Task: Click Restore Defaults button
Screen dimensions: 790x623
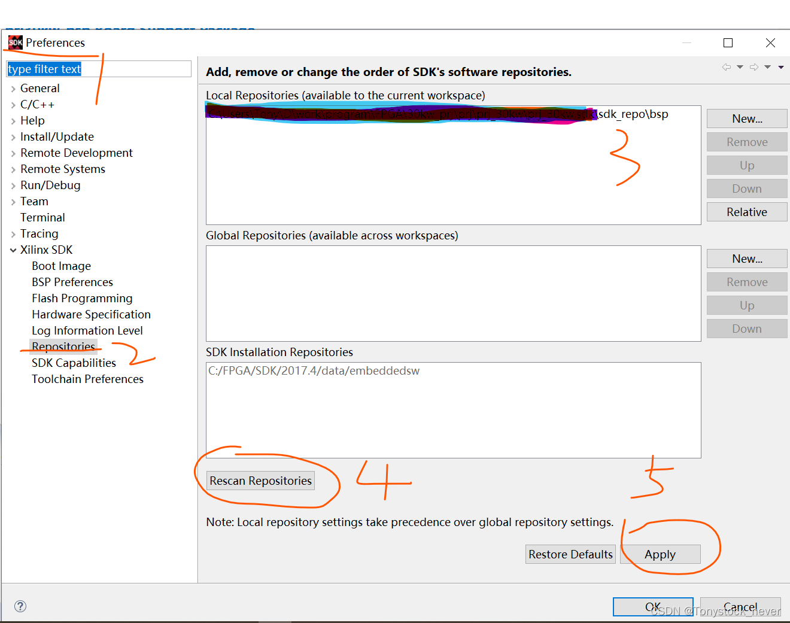Action: [570, 554]
